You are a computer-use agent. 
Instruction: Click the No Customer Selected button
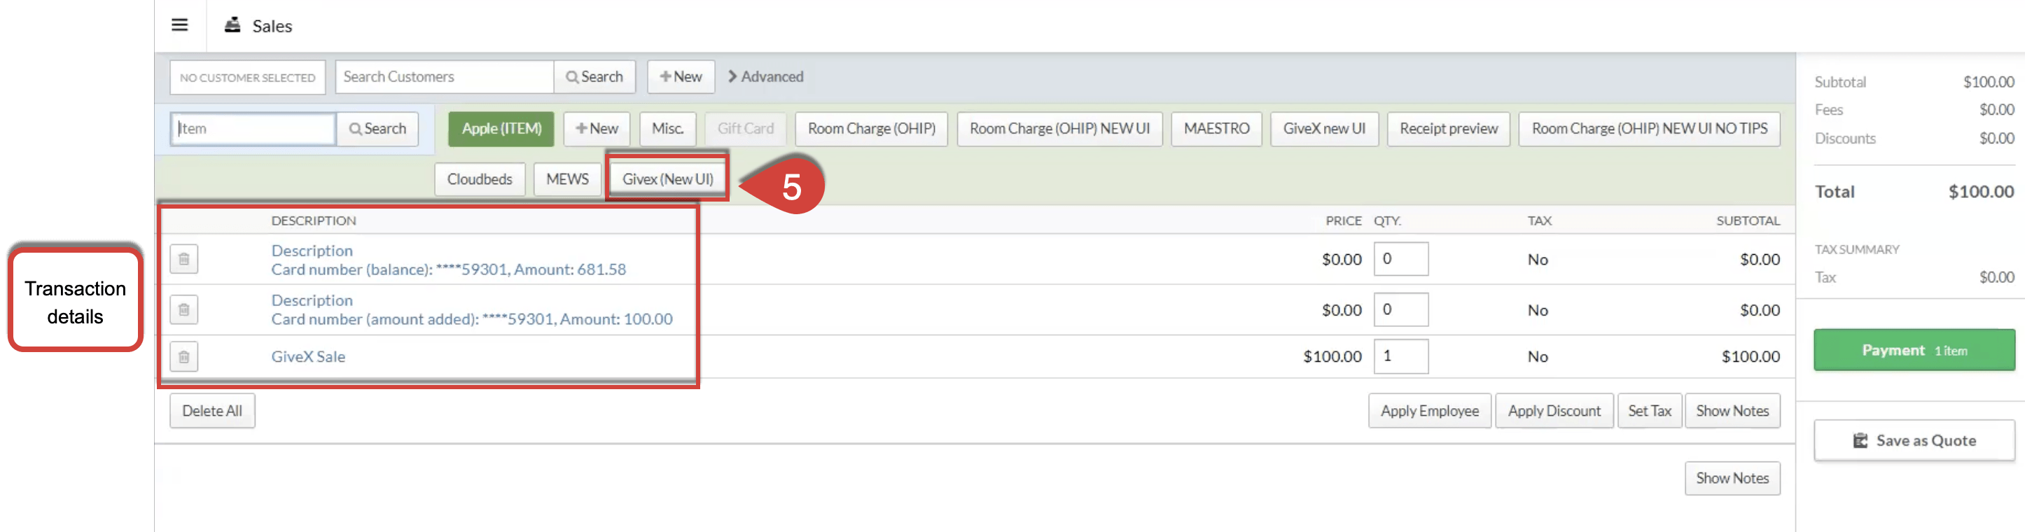click(x=248, y=77)
